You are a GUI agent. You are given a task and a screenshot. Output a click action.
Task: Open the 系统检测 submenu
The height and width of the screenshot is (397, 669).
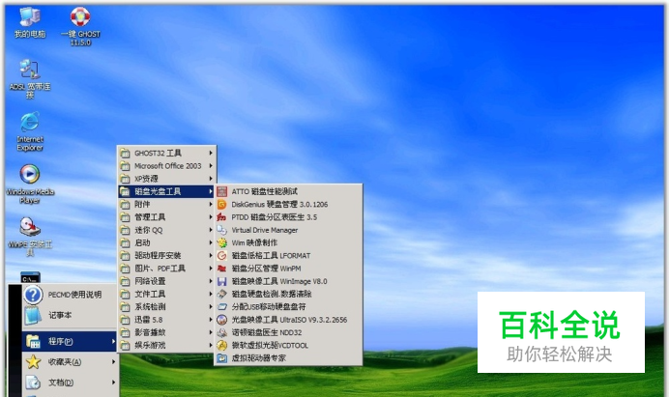pyautogui.click(x=167, y=306)
